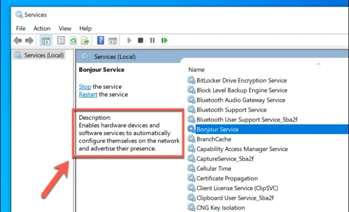The height and width of the screenshot is (212, 349).
Task: Click the gear icon beside BranchCache
Action: pyautogui.click(x=191, y=139)
